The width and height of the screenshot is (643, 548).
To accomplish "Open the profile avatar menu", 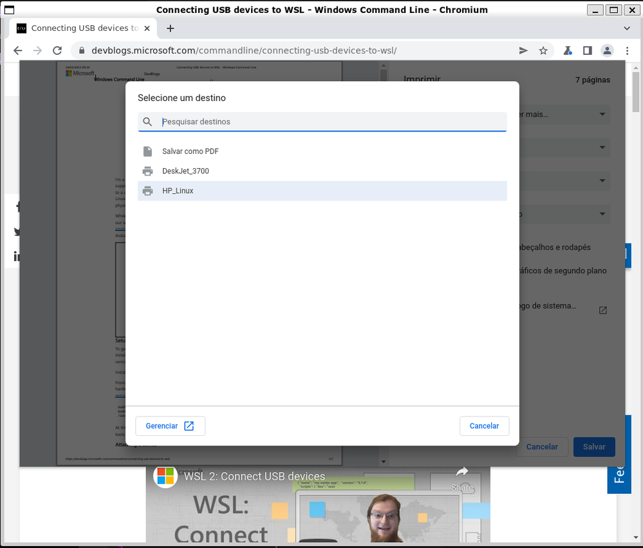I will tap(607, 50).
